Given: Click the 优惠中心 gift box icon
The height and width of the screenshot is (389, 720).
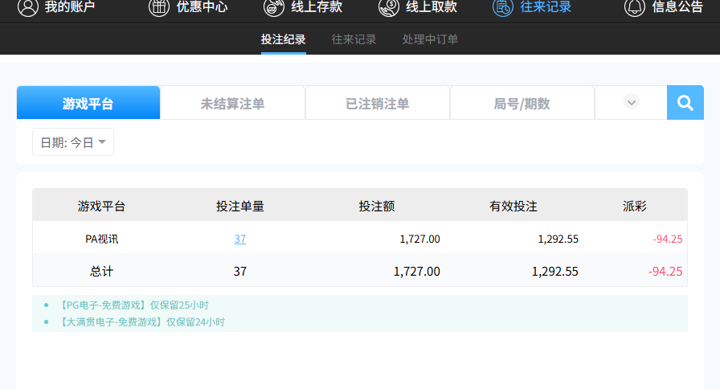Looking at the screenshot, I should coord(159,7).
